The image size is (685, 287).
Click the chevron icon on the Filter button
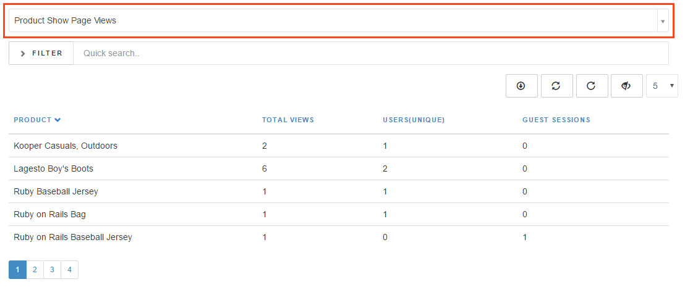coord(23,54)
